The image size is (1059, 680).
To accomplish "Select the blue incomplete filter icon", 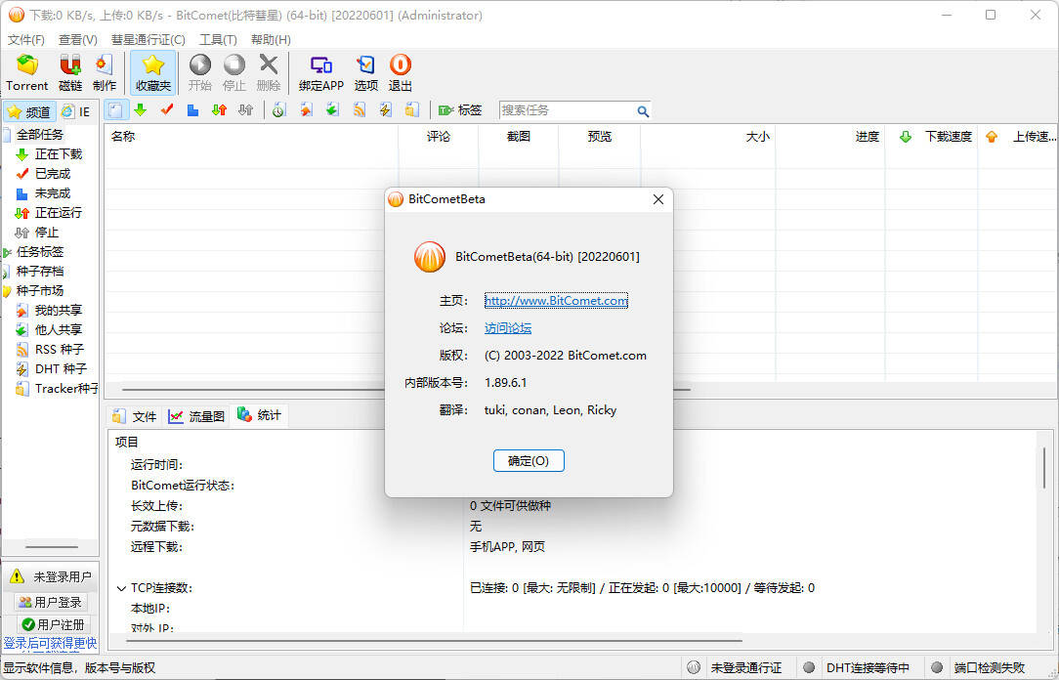I will [193, 110].
